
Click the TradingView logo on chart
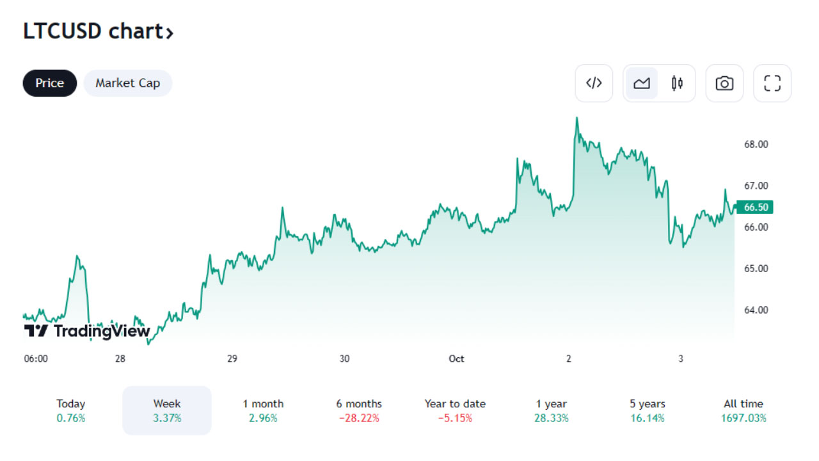coord(87,331)
